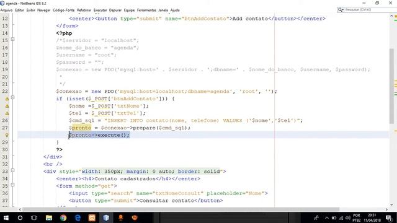Open the Depurar menu
This screenshot has width=397, height=223.
tap(115, 10)
